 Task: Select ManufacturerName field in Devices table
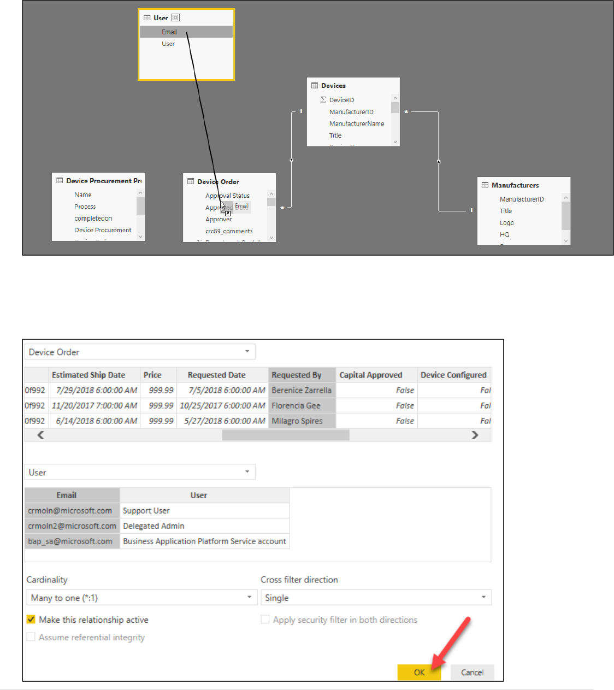click(357, 123)
